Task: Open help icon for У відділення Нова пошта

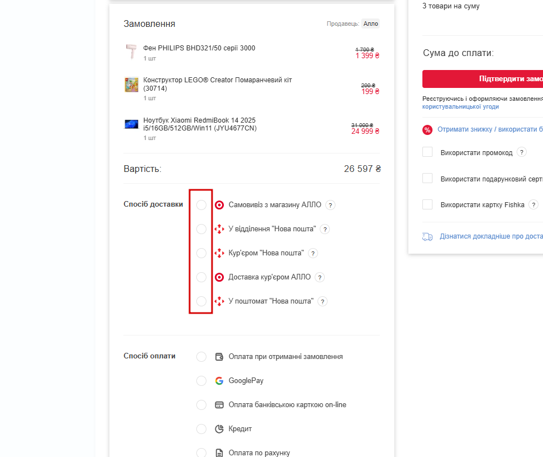Action: [325, 229]
